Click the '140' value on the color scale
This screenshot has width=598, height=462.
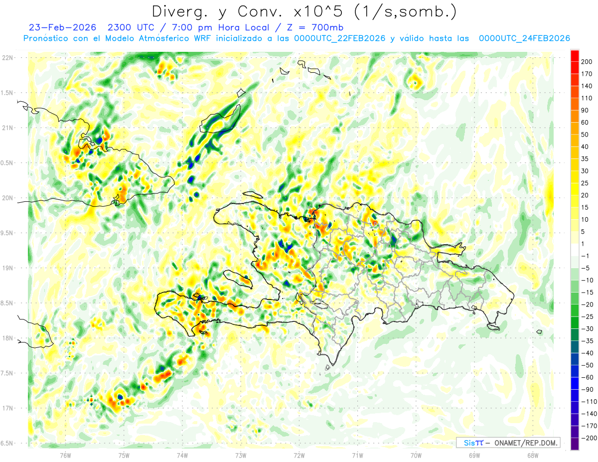pyautogui.click(x=587, y=86)
